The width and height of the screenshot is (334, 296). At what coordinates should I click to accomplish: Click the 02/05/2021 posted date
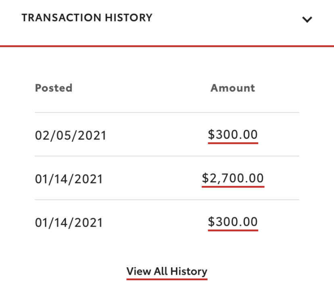click(x=71, y=135)
